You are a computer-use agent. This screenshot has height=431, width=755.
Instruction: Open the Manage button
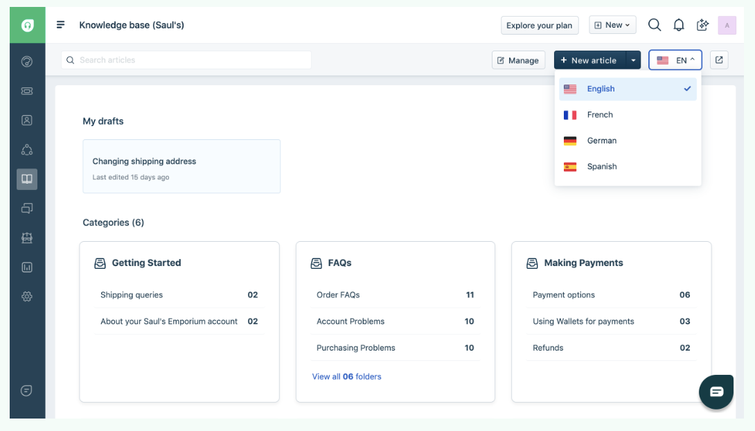click(518, 60)
